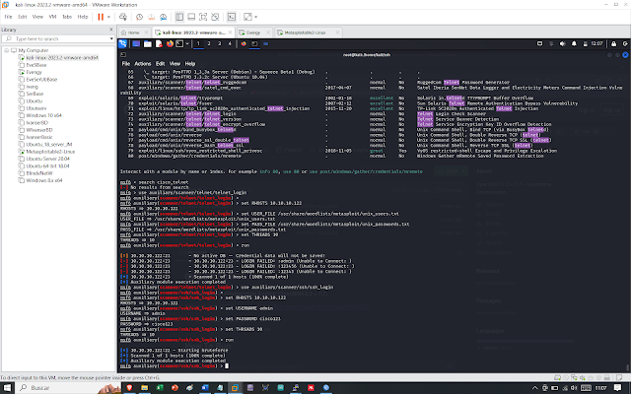Open the VMware Edit menu
Image resolution: width=631 pixels, height=394 pixels.
tap(22, 17)
